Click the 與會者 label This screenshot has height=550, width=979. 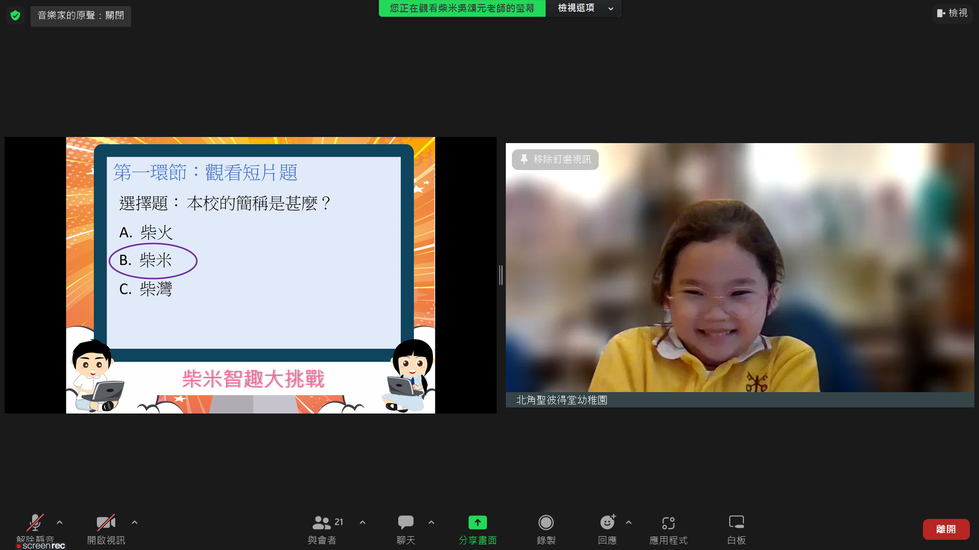click(322, 540)
